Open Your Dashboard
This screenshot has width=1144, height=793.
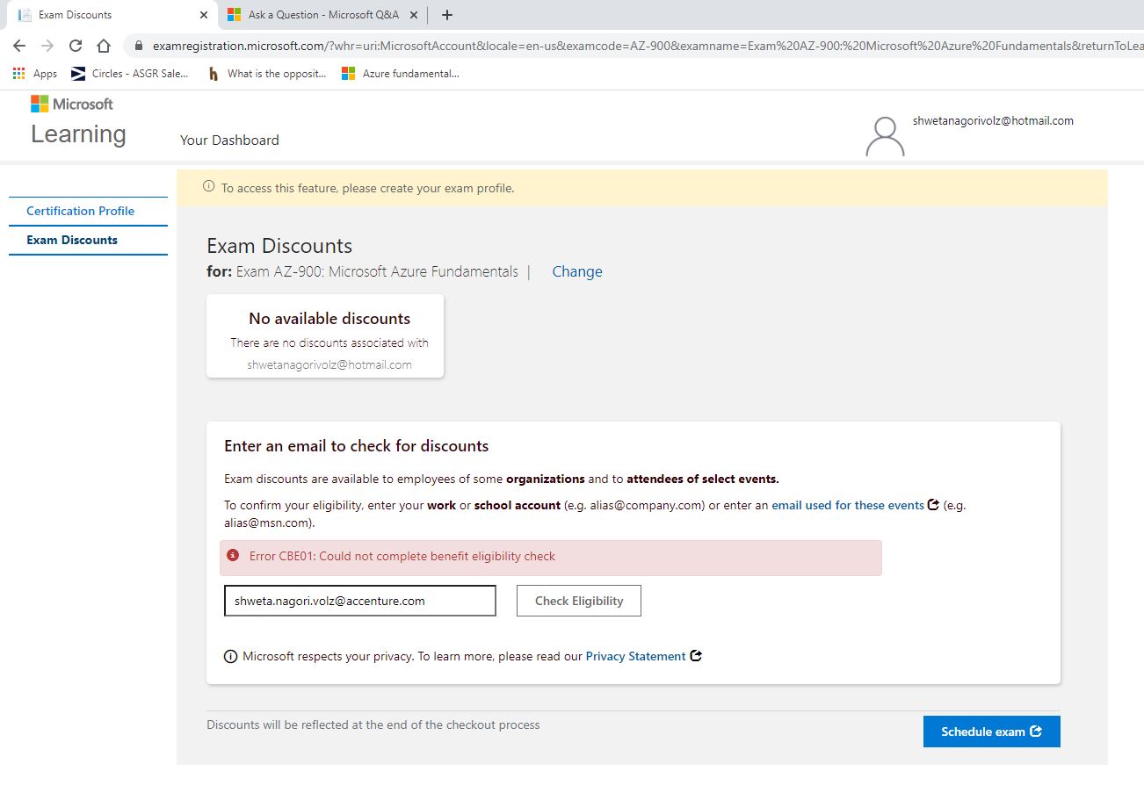click(229, 140)
